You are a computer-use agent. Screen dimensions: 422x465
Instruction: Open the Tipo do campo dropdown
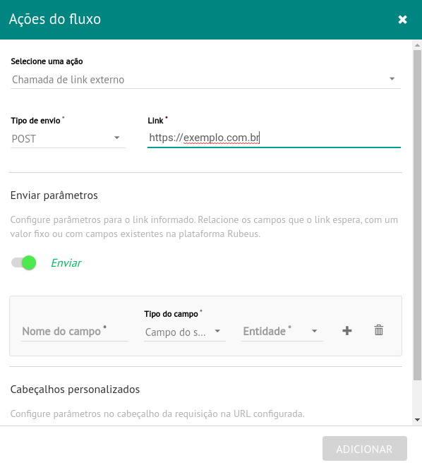[185, 332]
